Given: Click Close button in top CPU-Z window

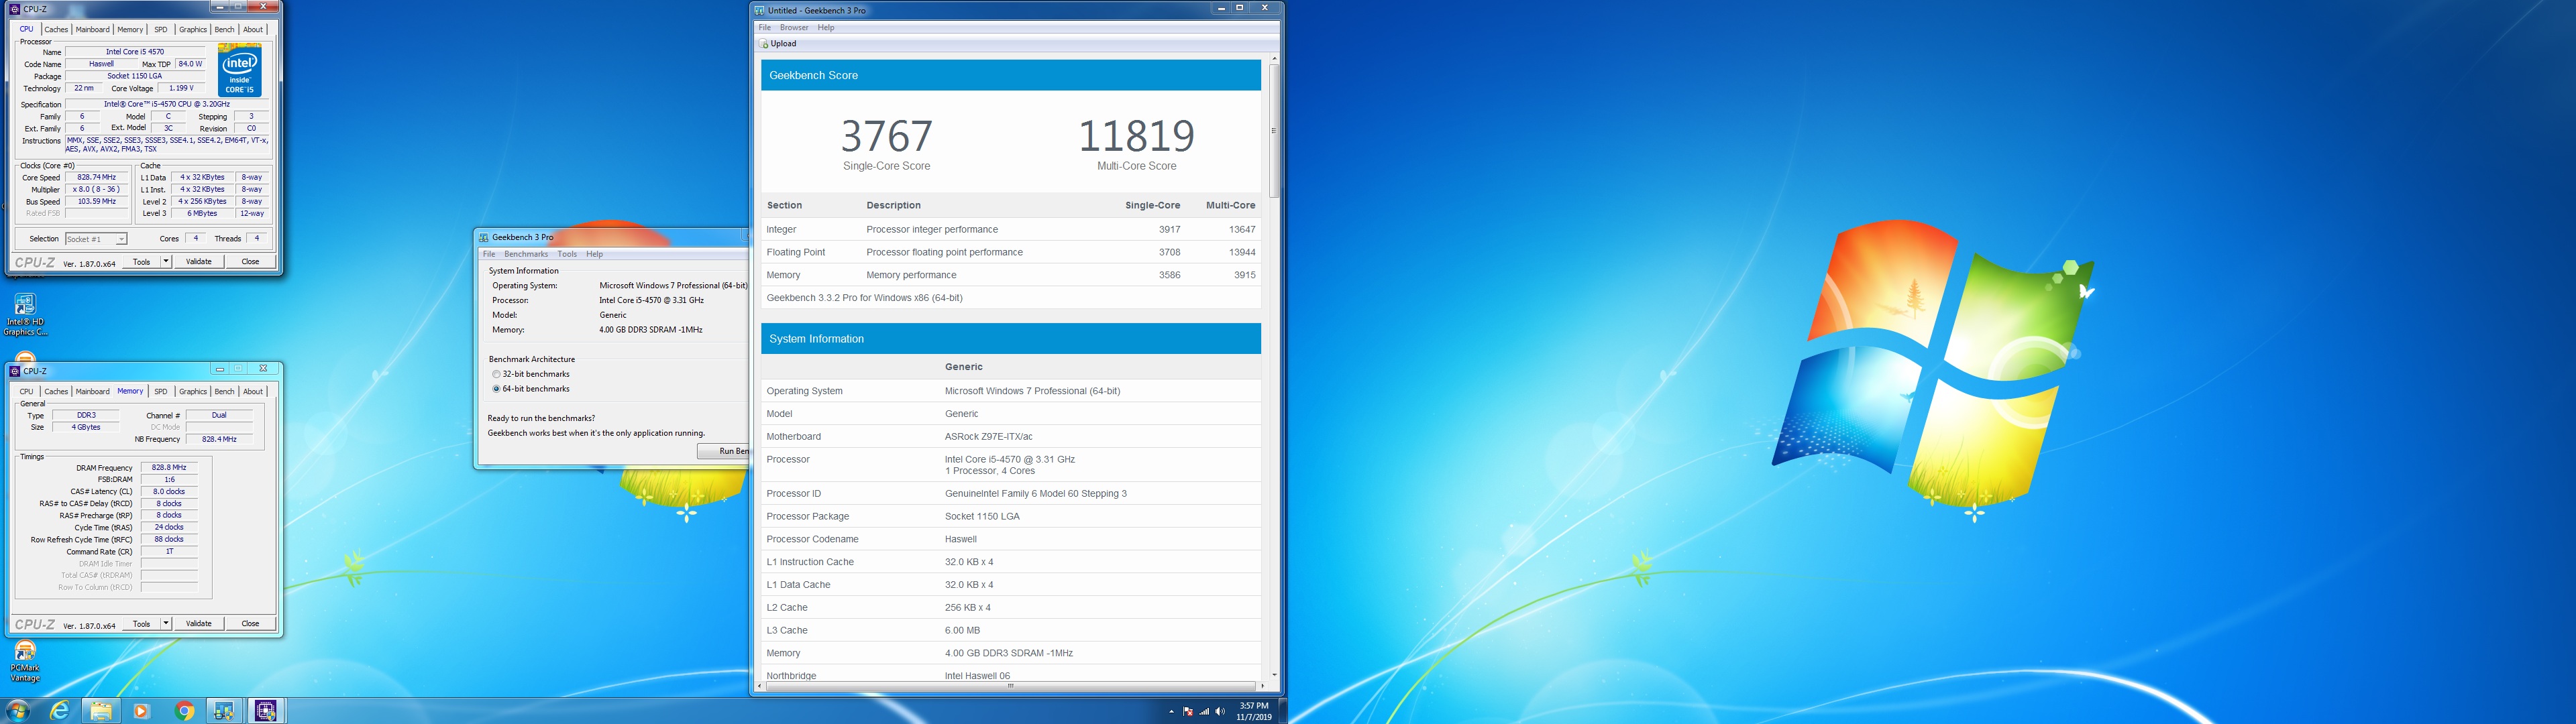Looking at the screenshot, I should (250, 262).
